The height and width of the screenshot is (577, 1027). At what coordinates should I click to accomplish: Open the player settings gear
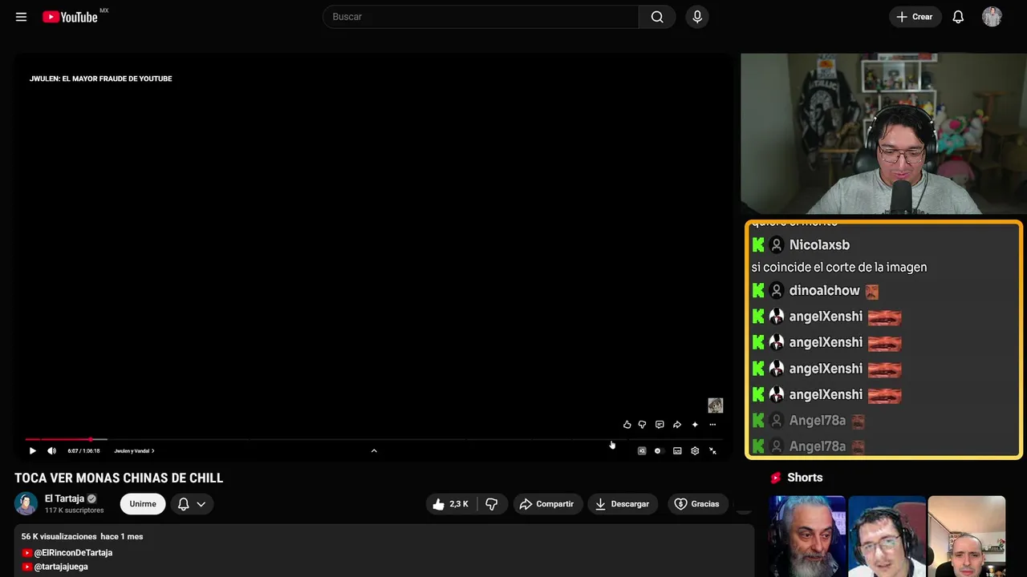pos(695,451)
